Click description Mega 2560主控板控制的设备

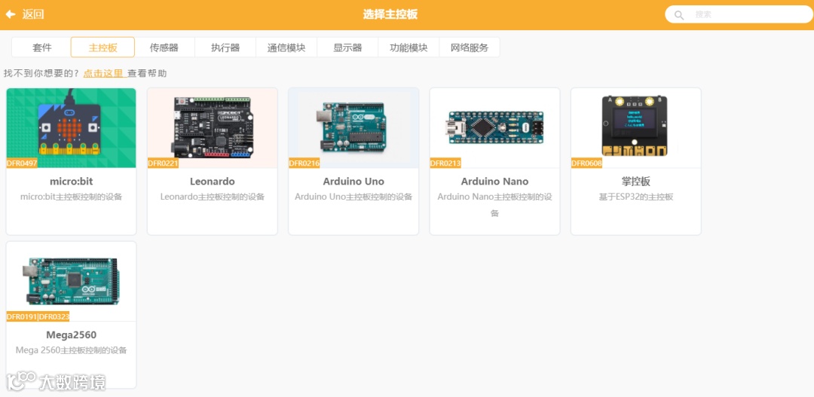click(x=71, y=350)
